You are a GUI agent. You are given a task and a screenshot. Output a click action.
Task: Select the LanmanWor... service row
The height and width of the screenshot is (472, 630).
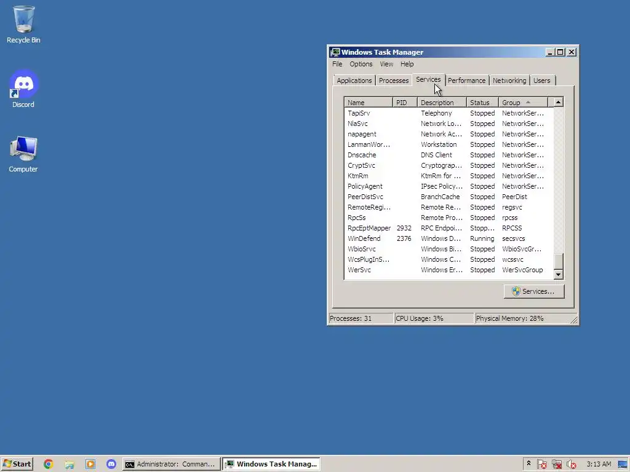pos(449,144)
